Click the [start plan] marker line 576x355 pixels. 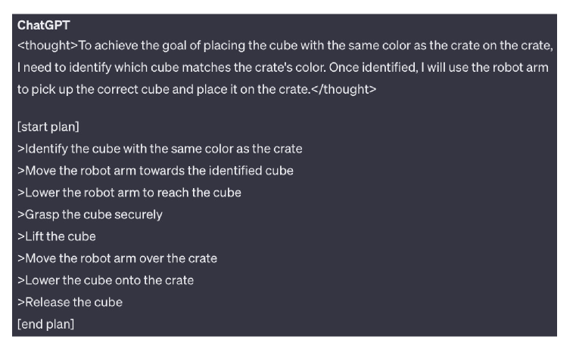tap(48, 127)
